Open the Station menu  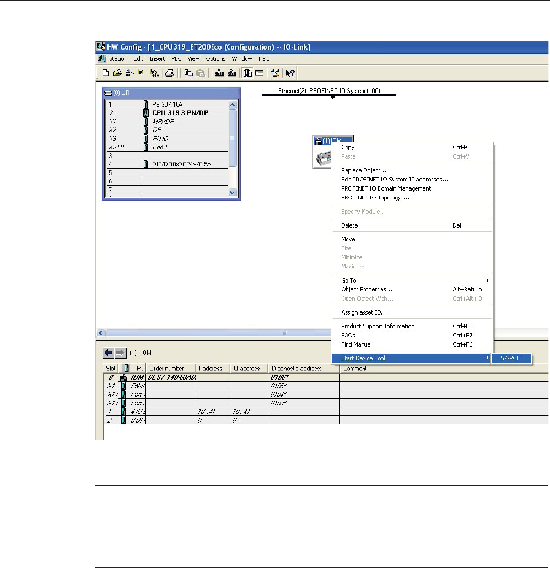click(x=118, y=59)
